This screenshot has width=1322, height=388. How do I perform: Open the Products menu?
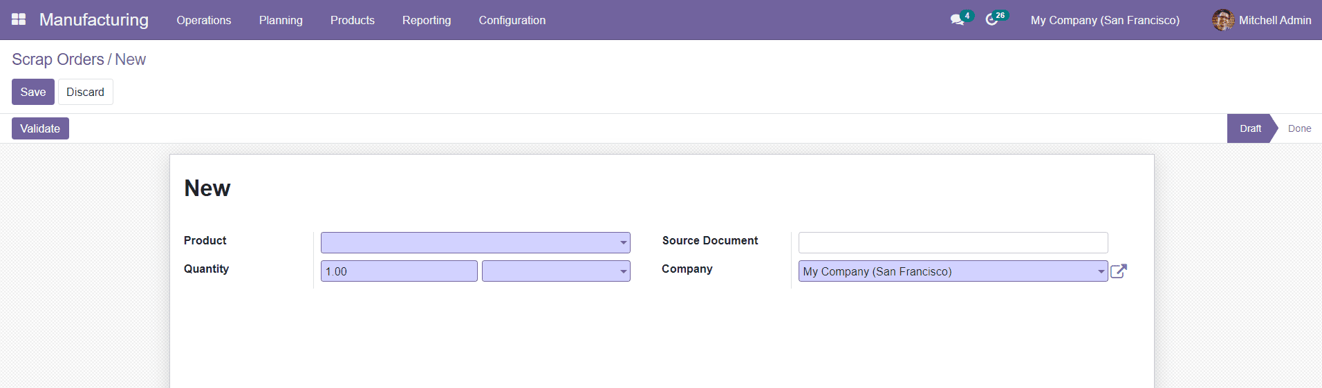pyautogui.click(x=352, y=20)
